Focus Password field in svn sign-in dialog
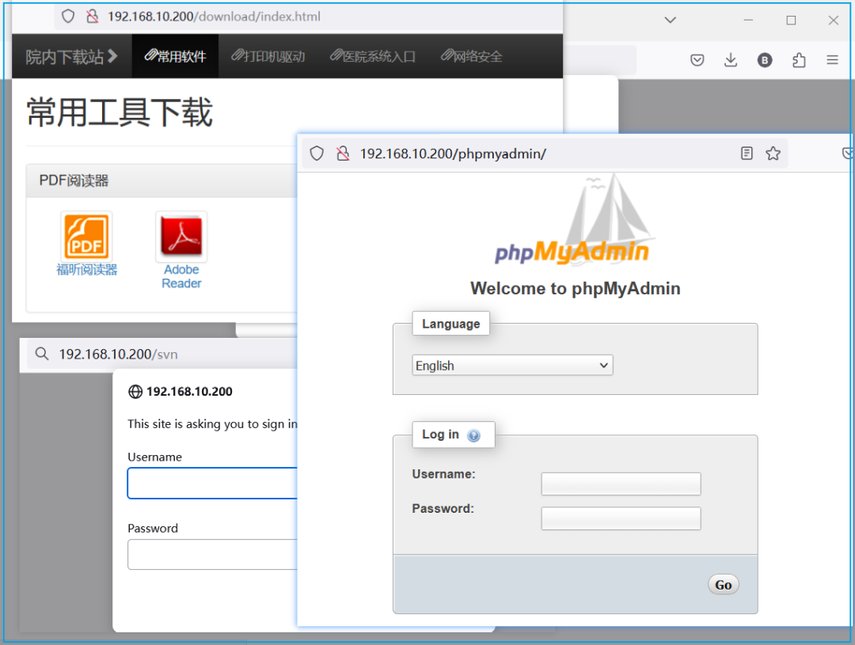The height and width of the screenshot is (645, 855). (213, 555)
